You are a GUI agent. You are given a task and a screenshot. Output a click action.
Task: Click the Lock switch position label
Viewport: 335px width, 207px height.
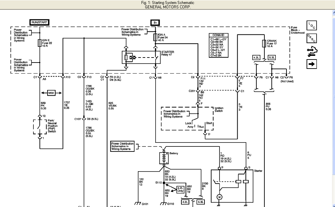coord(188,123)
